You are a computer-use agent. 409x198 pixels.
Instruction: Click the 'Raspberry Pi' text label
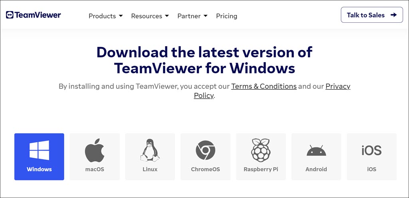[x=261, y=169]
